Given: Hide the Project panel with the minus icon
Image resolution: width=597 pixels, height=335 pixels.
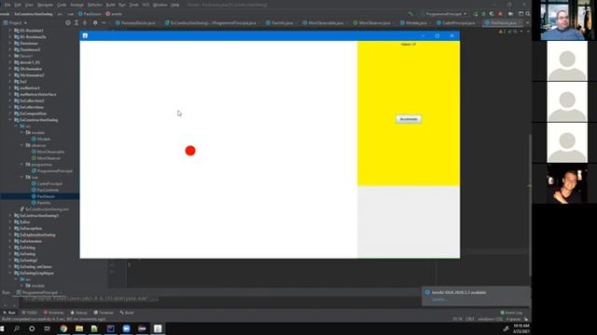Looking at the screenshot, I should [104, 22].
